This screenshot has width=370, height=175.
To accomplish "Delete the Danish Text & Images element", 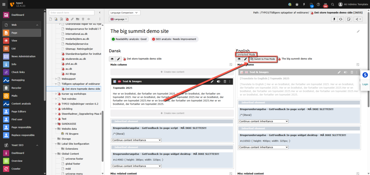I will 225,82.
